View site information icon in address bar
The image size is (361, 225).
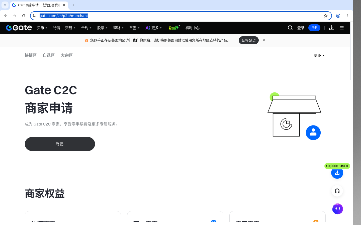point(35,16)
